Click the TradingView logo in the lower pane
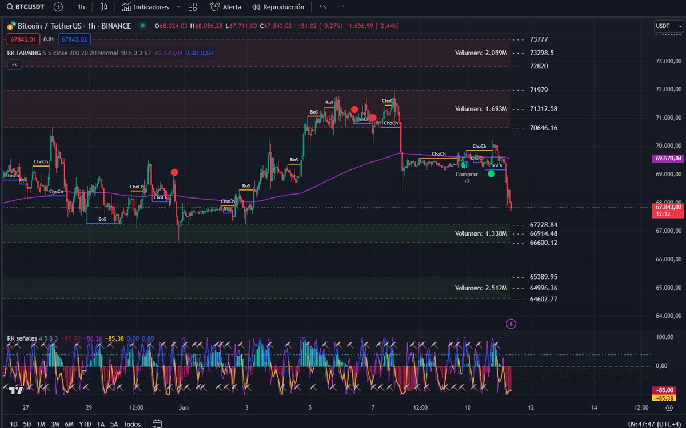 [x=15, y=390]
